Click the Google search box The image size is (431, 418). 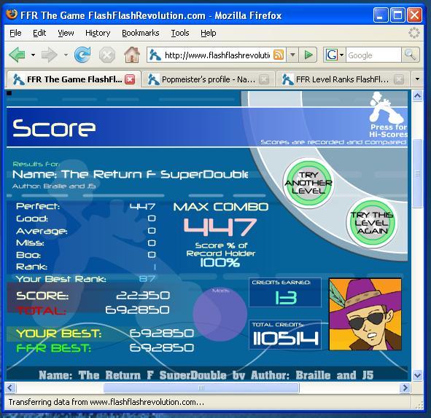373,55
